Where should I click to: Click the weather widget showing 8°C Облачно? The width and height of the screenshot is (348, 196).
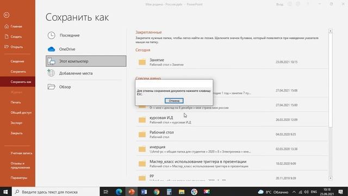click(273, 192)
